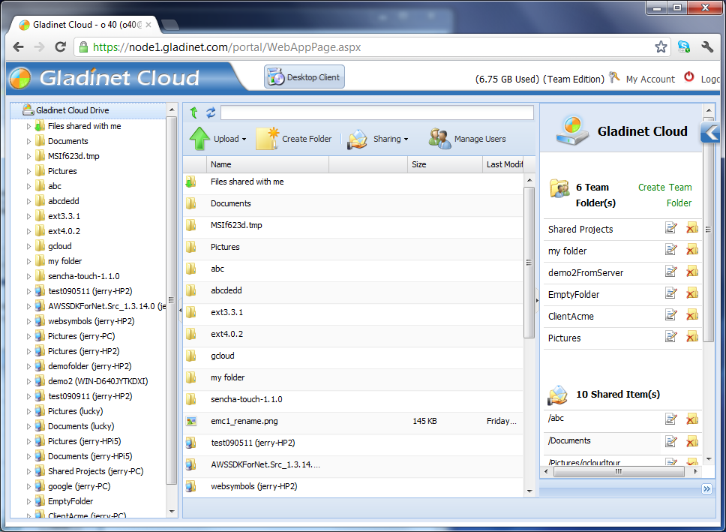Click the edit icon for Shared Projects

[671, 227]
